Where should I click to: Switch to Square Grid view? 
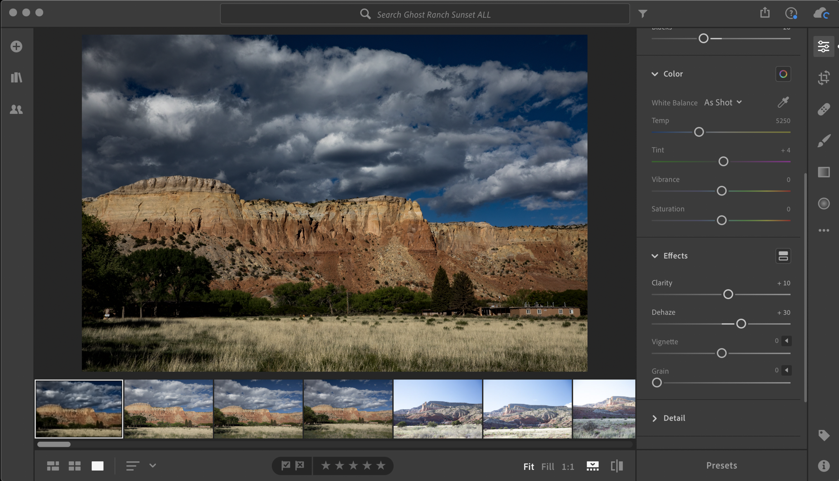(75, 466)
